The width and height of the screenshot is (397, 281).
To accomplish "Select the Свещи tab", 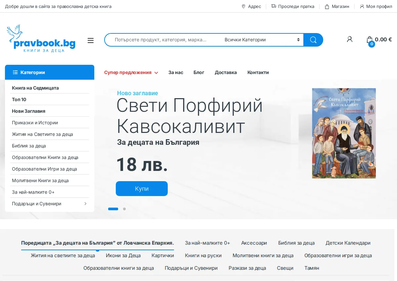I will [x=285, y=268].
